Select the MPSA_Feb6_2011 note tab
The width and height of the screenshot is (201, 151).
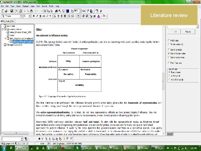point(7,21)
